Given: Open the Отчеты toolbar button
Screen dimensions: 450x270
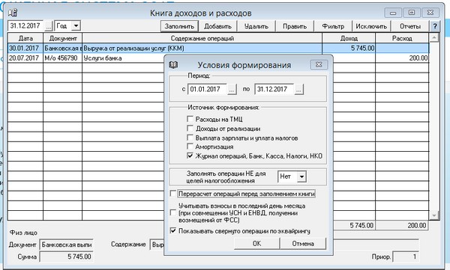Looking at the screenshot, I should tap(410, 26).
